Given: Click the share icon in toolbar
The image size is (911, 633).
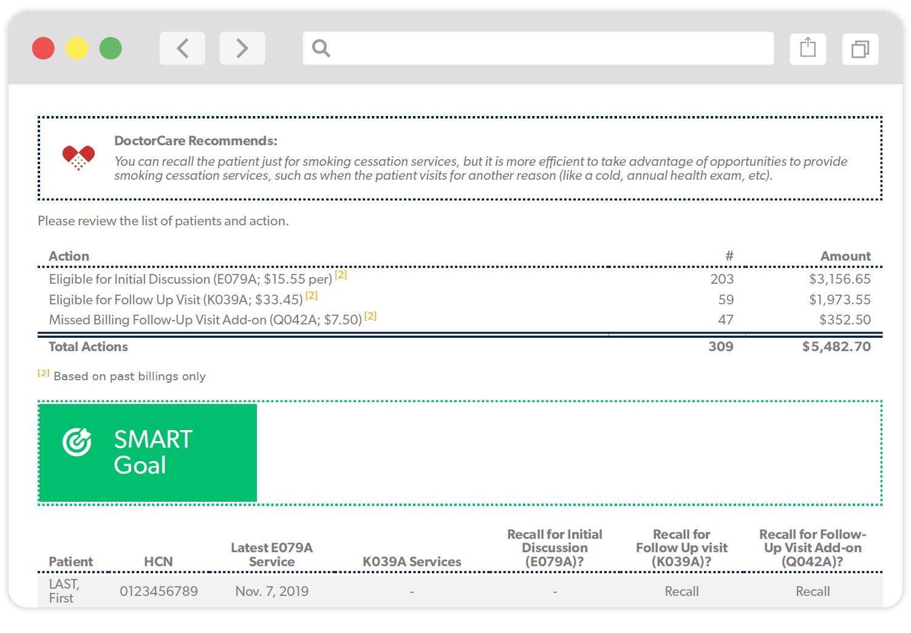Looking at the screenshot, I should 808,48.
